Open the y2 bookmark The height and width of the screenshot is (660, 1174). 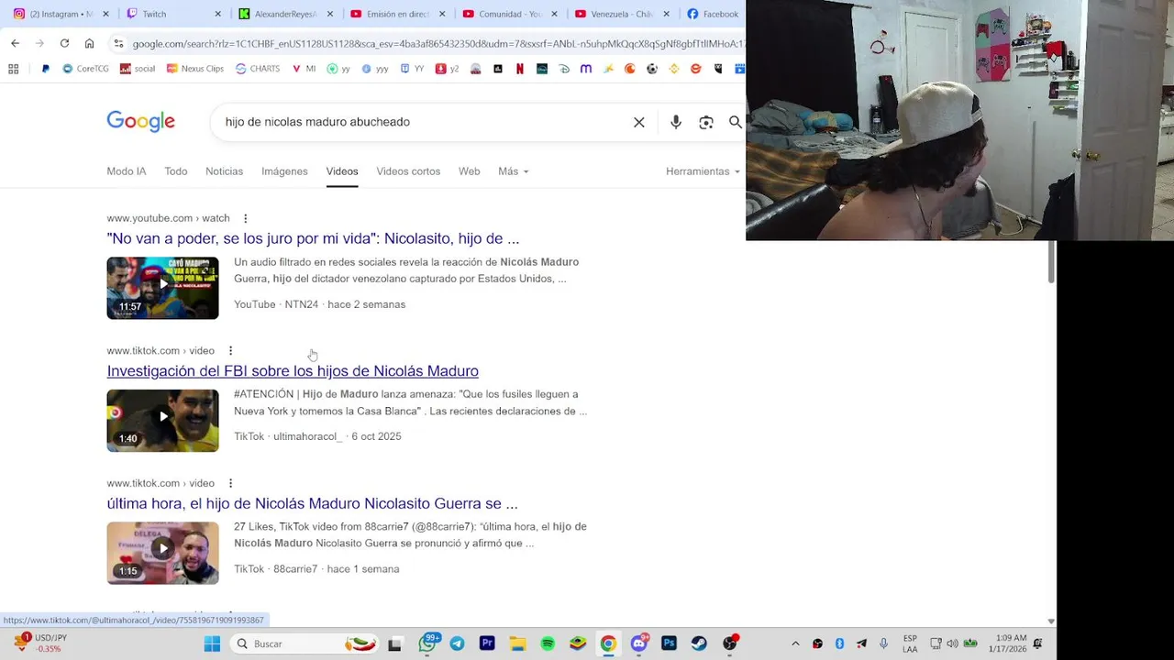coord(448,69)
